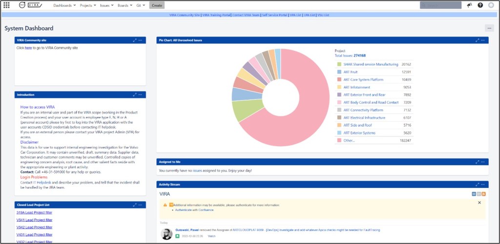
Task: Open V541 Lead Project filter
Action: 34,220
